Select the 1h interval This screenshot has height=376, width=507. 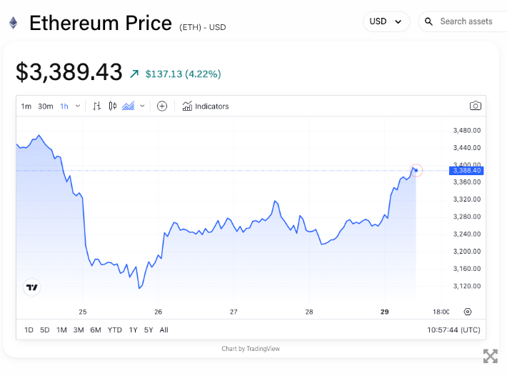coord(64,107)
